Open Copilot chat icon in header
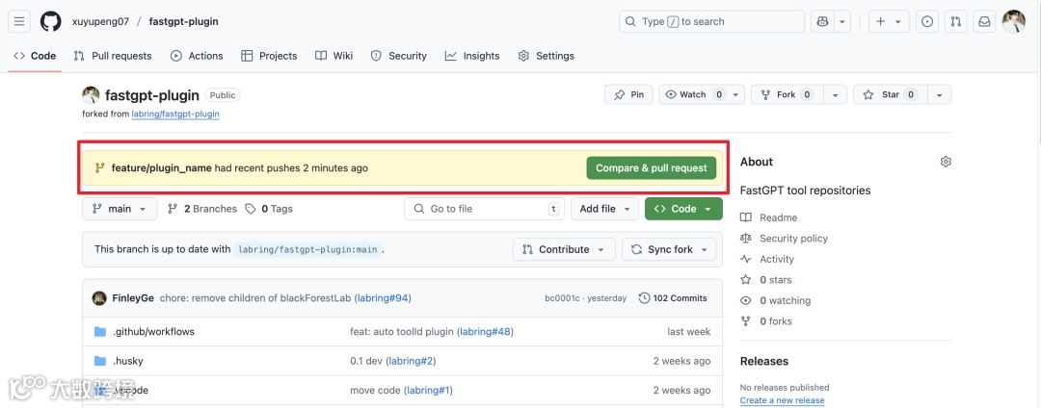 822,21
